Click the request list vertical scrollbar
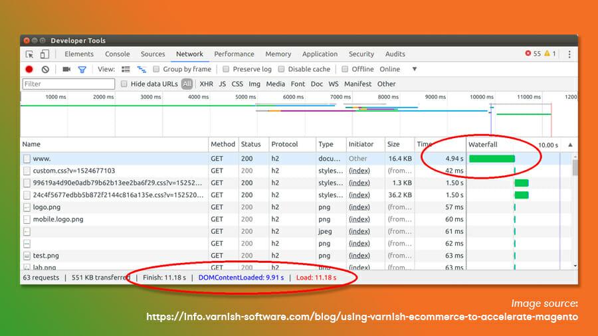 pos(575,199)
